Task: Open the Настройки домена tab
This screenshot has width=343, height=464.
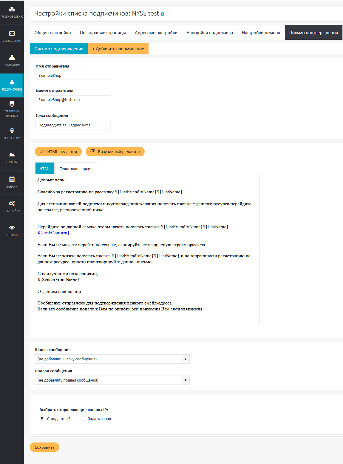Action: click(x=261, y=33)
